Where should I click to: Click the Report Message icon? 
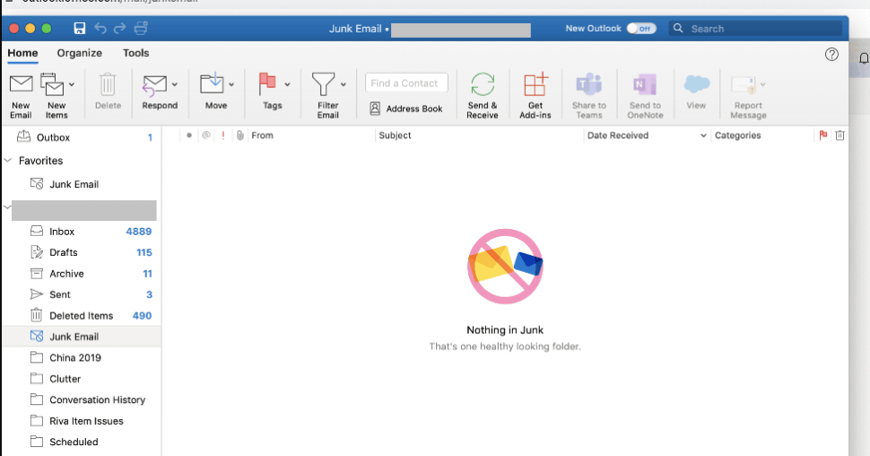coord(744,85)
